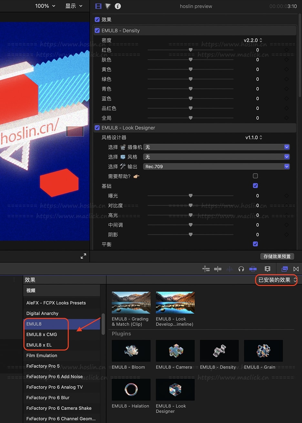The image size is (302, 423).
Task: Toggle audio skimming waveform icon
Action: [x=230, y=269]
